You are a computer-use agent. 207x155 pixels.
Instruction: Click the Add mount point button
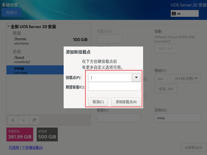(126, 102)
